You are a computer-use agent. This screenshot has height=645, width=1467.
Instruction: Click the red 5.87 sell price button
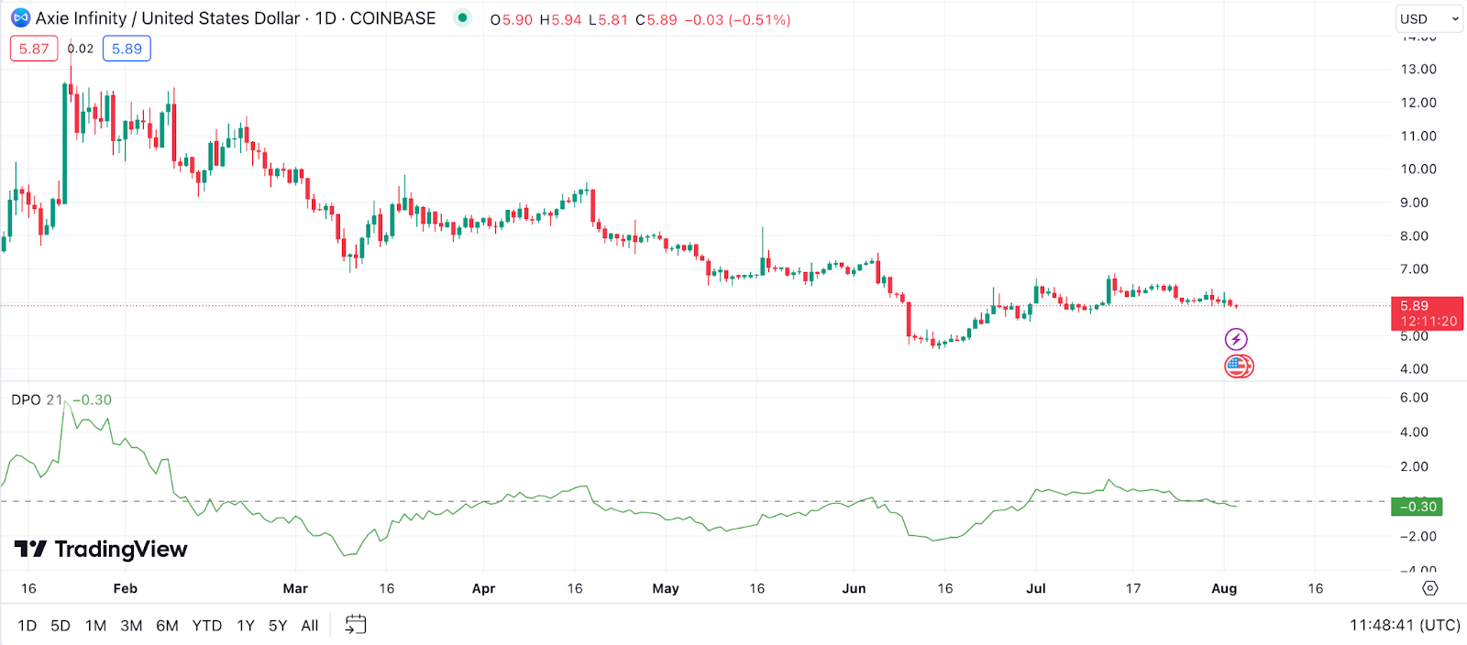pyautogui.click(x=34, y=49)
